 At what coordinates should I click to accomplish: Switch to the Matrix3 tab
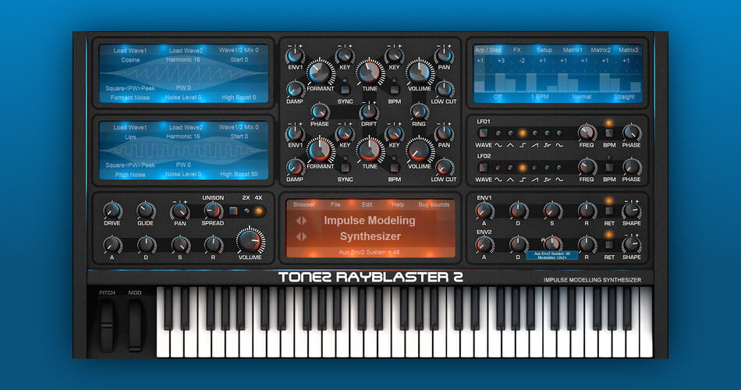point(629,50)
